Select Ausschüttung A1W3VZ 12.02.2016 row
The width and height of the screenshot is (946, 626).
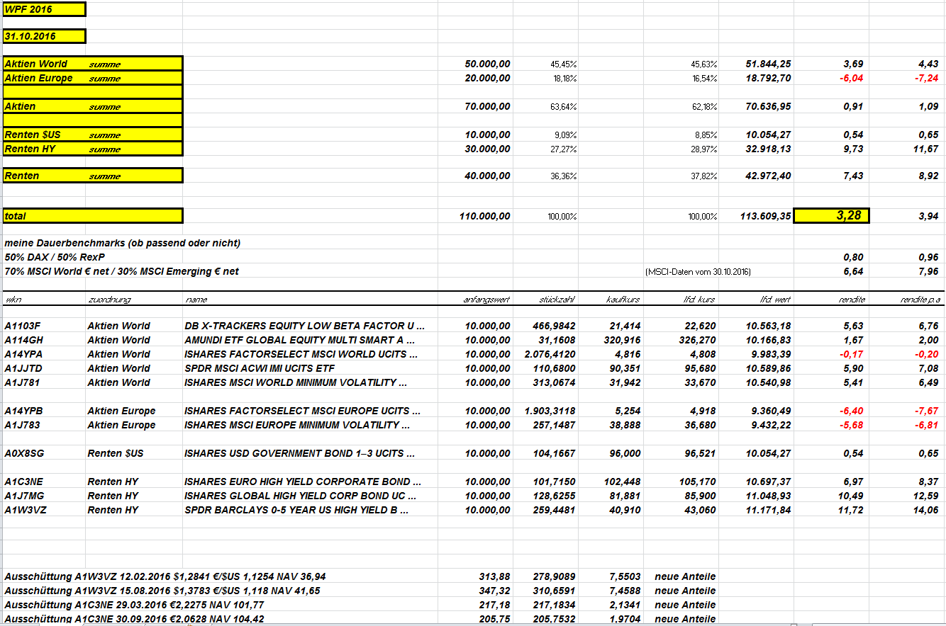point(165,576)
